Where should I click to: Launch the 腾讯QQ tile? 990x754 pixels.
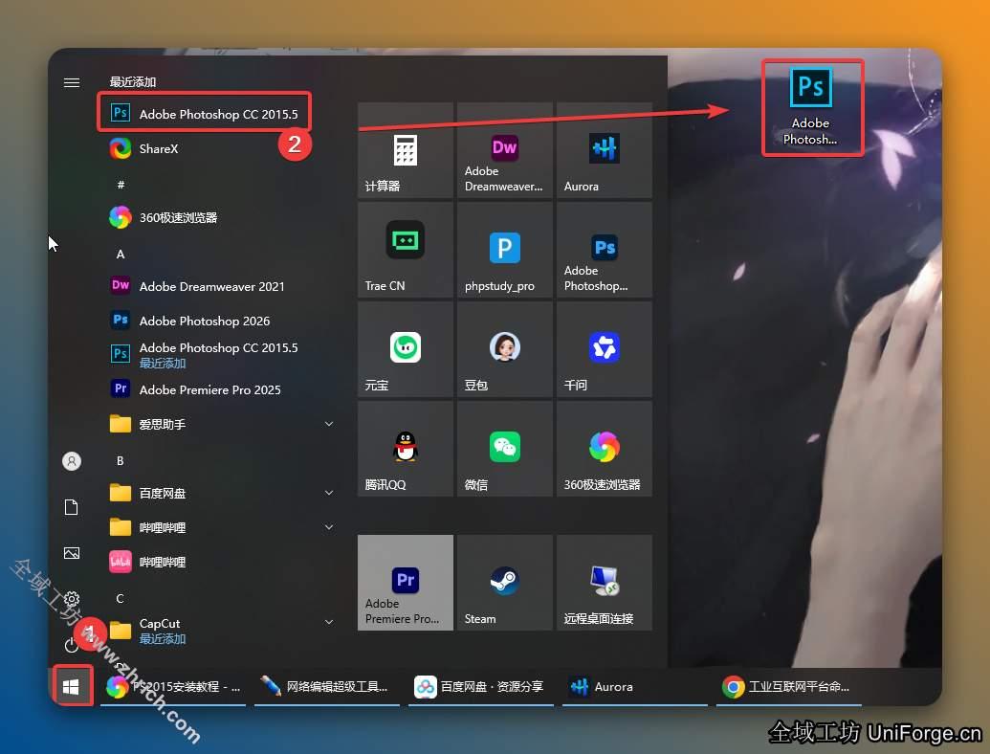406,449
